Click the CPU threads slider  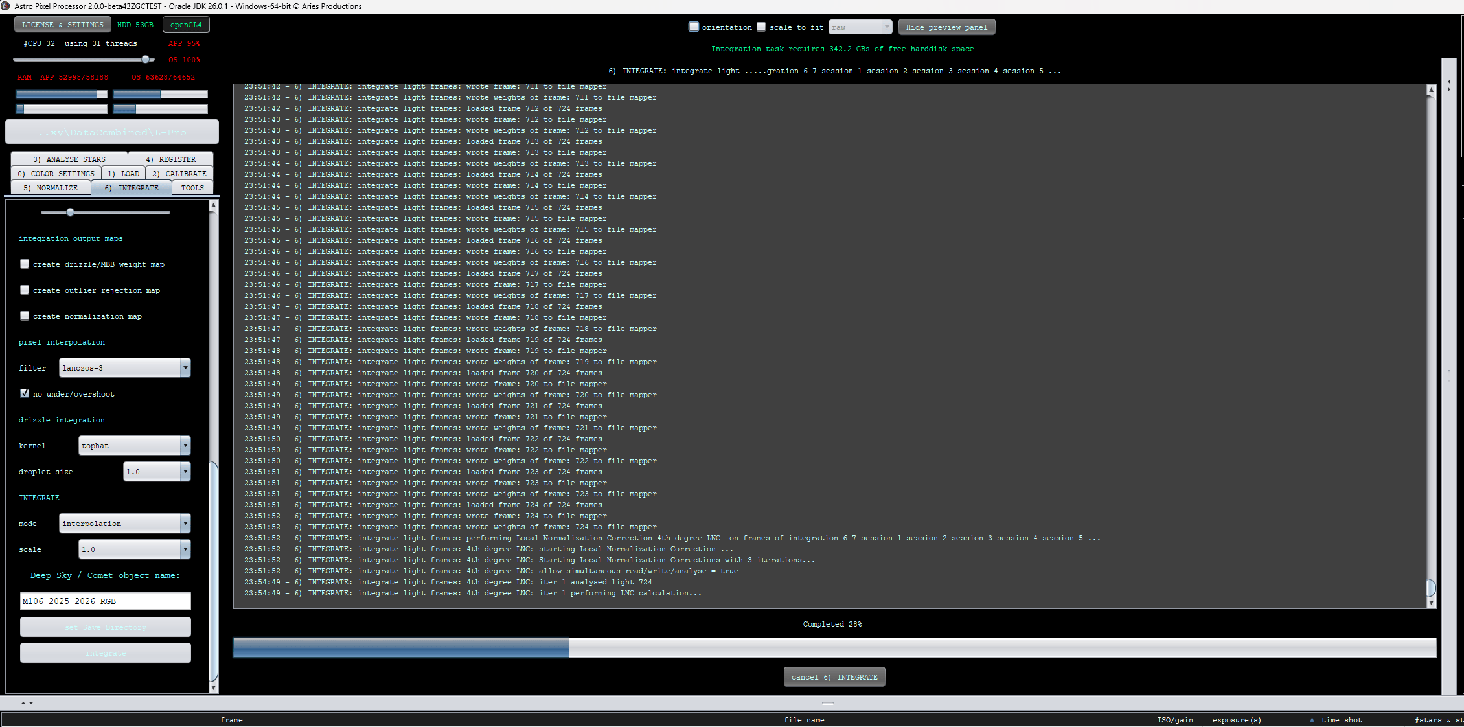coord(84,59)
